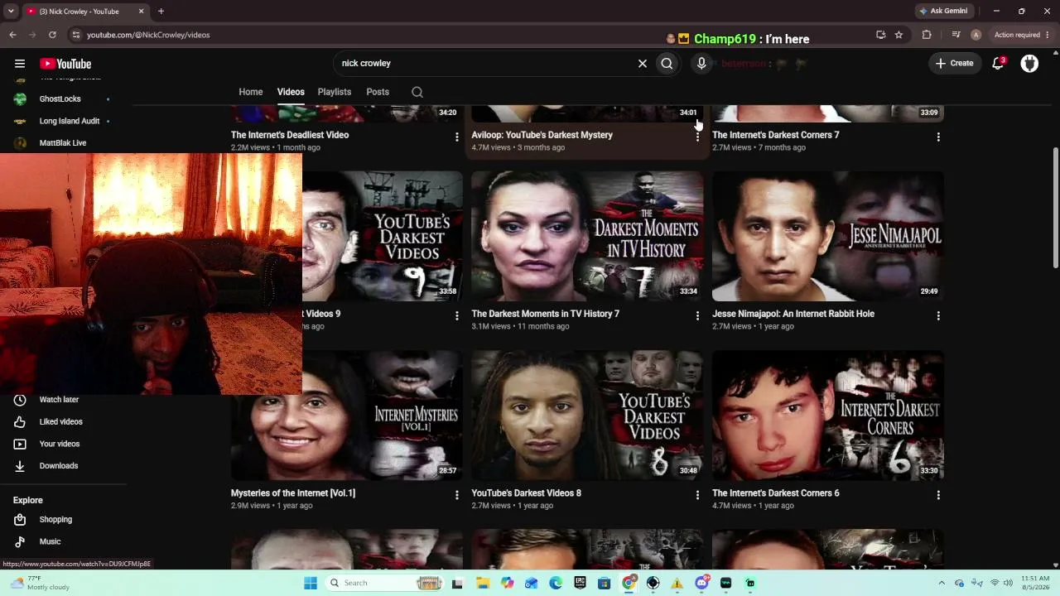Image resolution: width=1060 pixels, height=596 pixels.
Task: Click the Ask Gemini button
Action: click(x=944, y=11)
